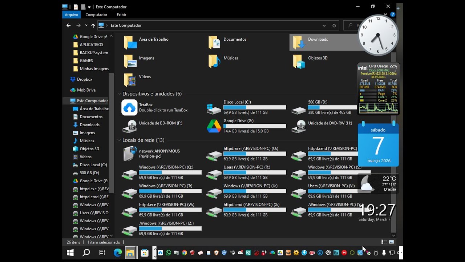Go up one folder level arrow
465x262 pixels.
coord(93,25)
